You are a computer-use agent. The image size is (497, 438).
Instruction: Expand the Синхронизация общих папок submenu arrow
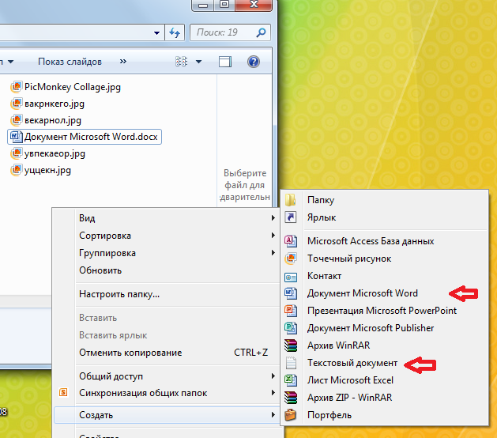pos(273,393)
